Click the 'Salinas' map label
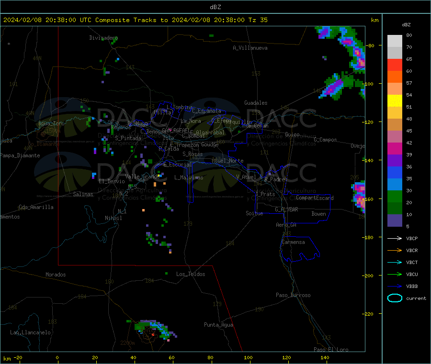This screenshot has width=431, height=364. point(83,194)
